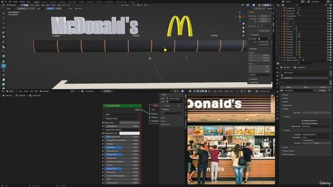Switch to face select mode
333x187 pixels.
pyautogui.click(x=27, y=5)
